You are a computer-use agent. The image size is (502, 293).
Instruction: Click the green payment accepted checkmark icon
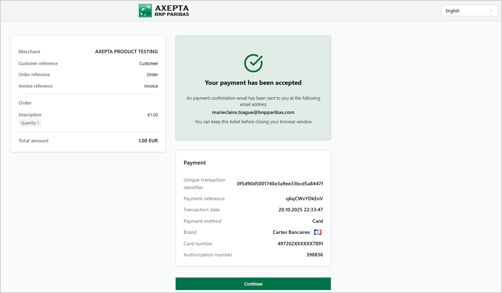[x=253, y=63]
